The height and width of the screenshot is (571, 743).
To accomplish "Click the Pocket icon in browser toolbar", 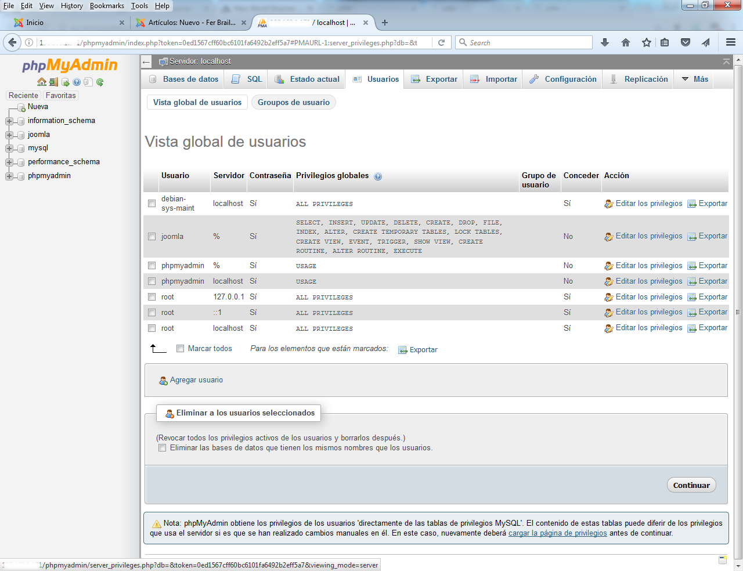I will point(686,42).
